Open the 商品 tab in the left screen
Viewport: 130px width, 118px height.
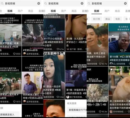[31, 11]
